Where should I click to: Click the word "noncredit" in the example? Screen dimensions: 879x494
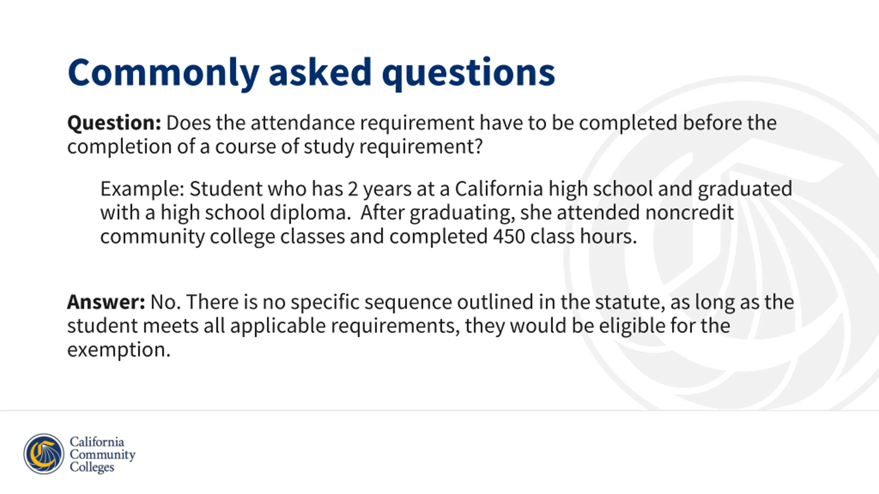(x=689, y=212)
